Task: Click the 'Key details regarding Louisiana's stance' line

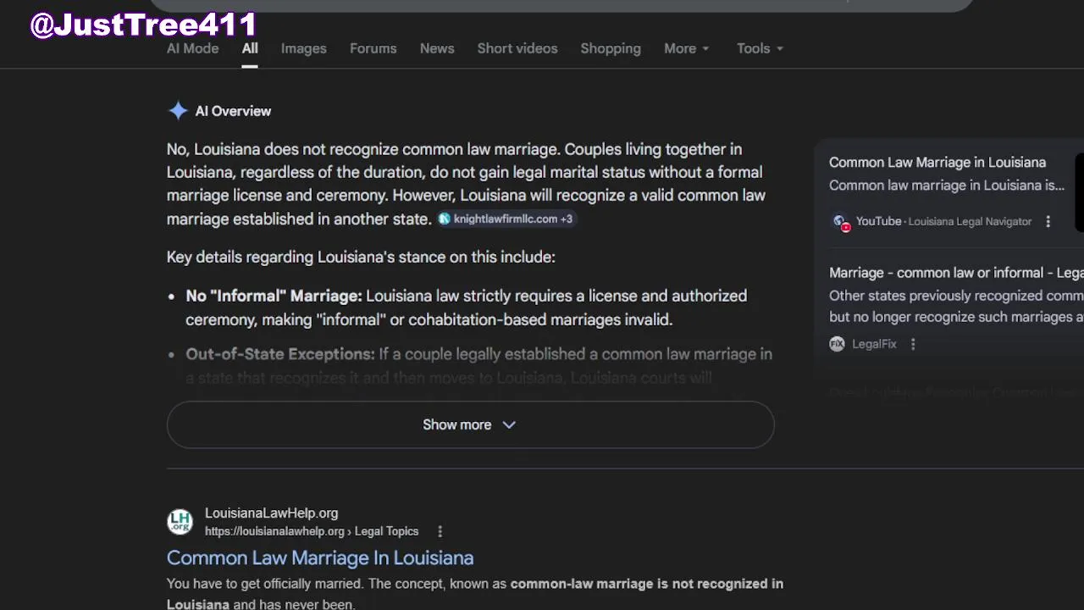Action: tap(361, 257)
